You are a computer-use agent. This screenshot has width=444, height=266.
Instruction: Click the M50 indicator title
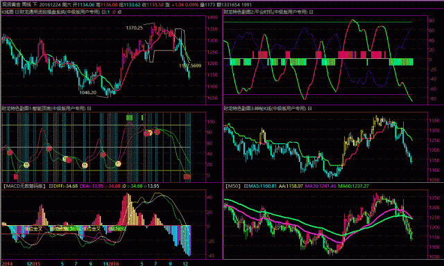pos(233,186)
